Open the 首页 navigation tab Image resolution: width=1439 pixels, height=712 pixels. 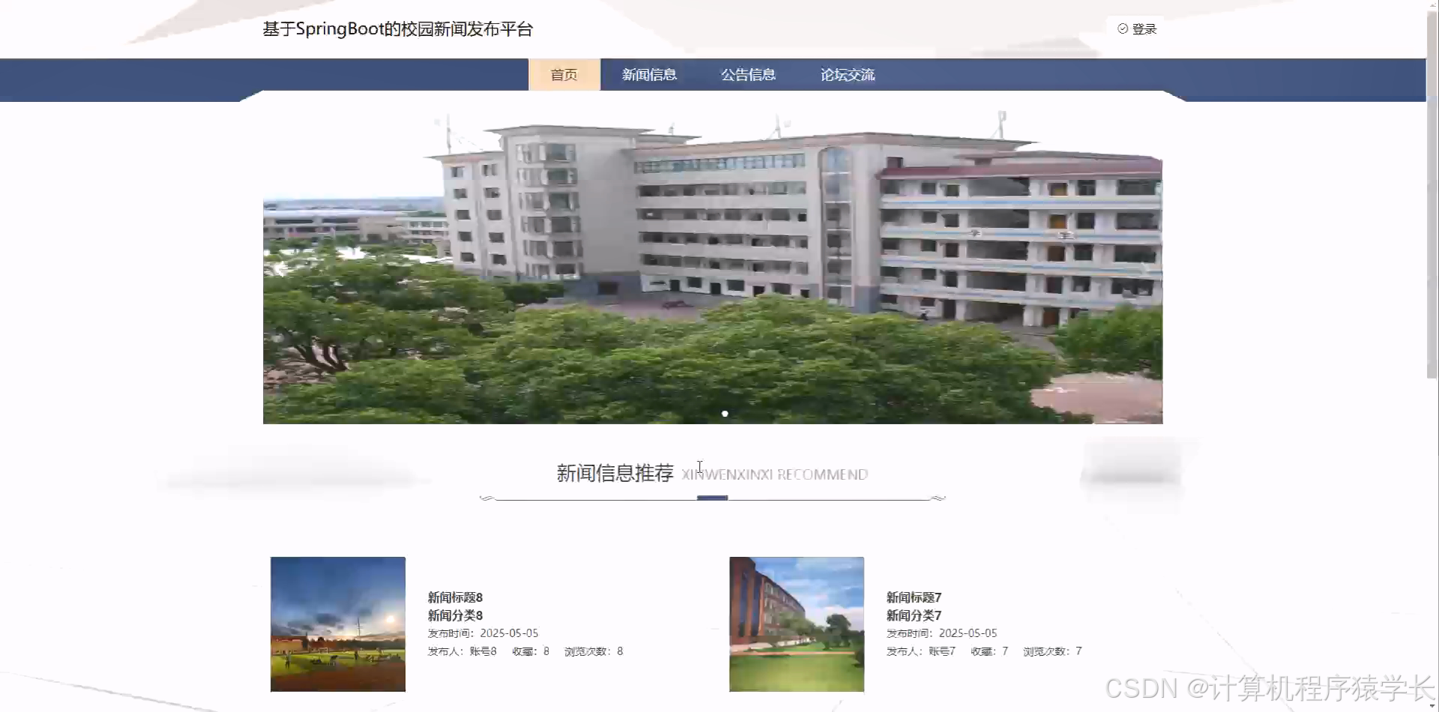(x=564, y=74)
